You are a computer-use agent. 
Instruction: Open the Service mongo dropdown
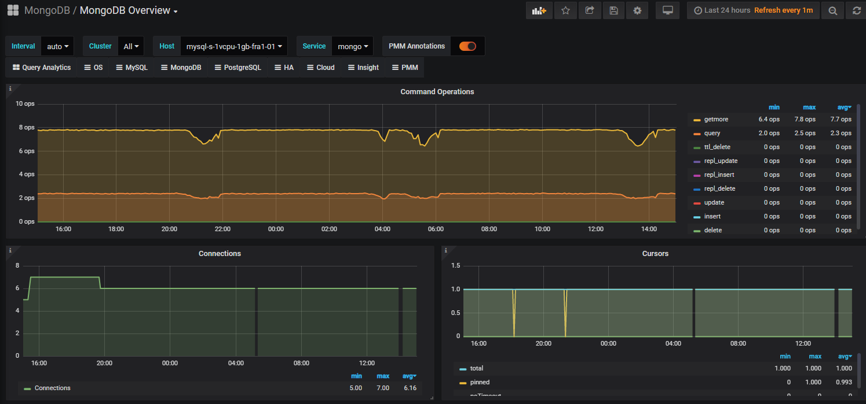coord(353,46)
